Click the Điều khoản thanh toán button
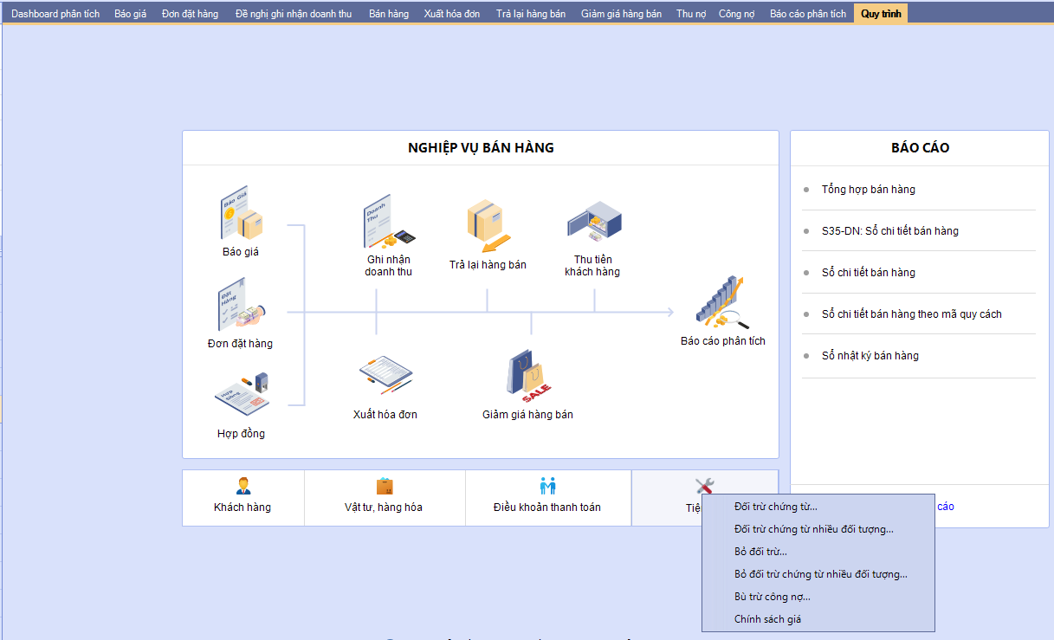 coord(547,498)
